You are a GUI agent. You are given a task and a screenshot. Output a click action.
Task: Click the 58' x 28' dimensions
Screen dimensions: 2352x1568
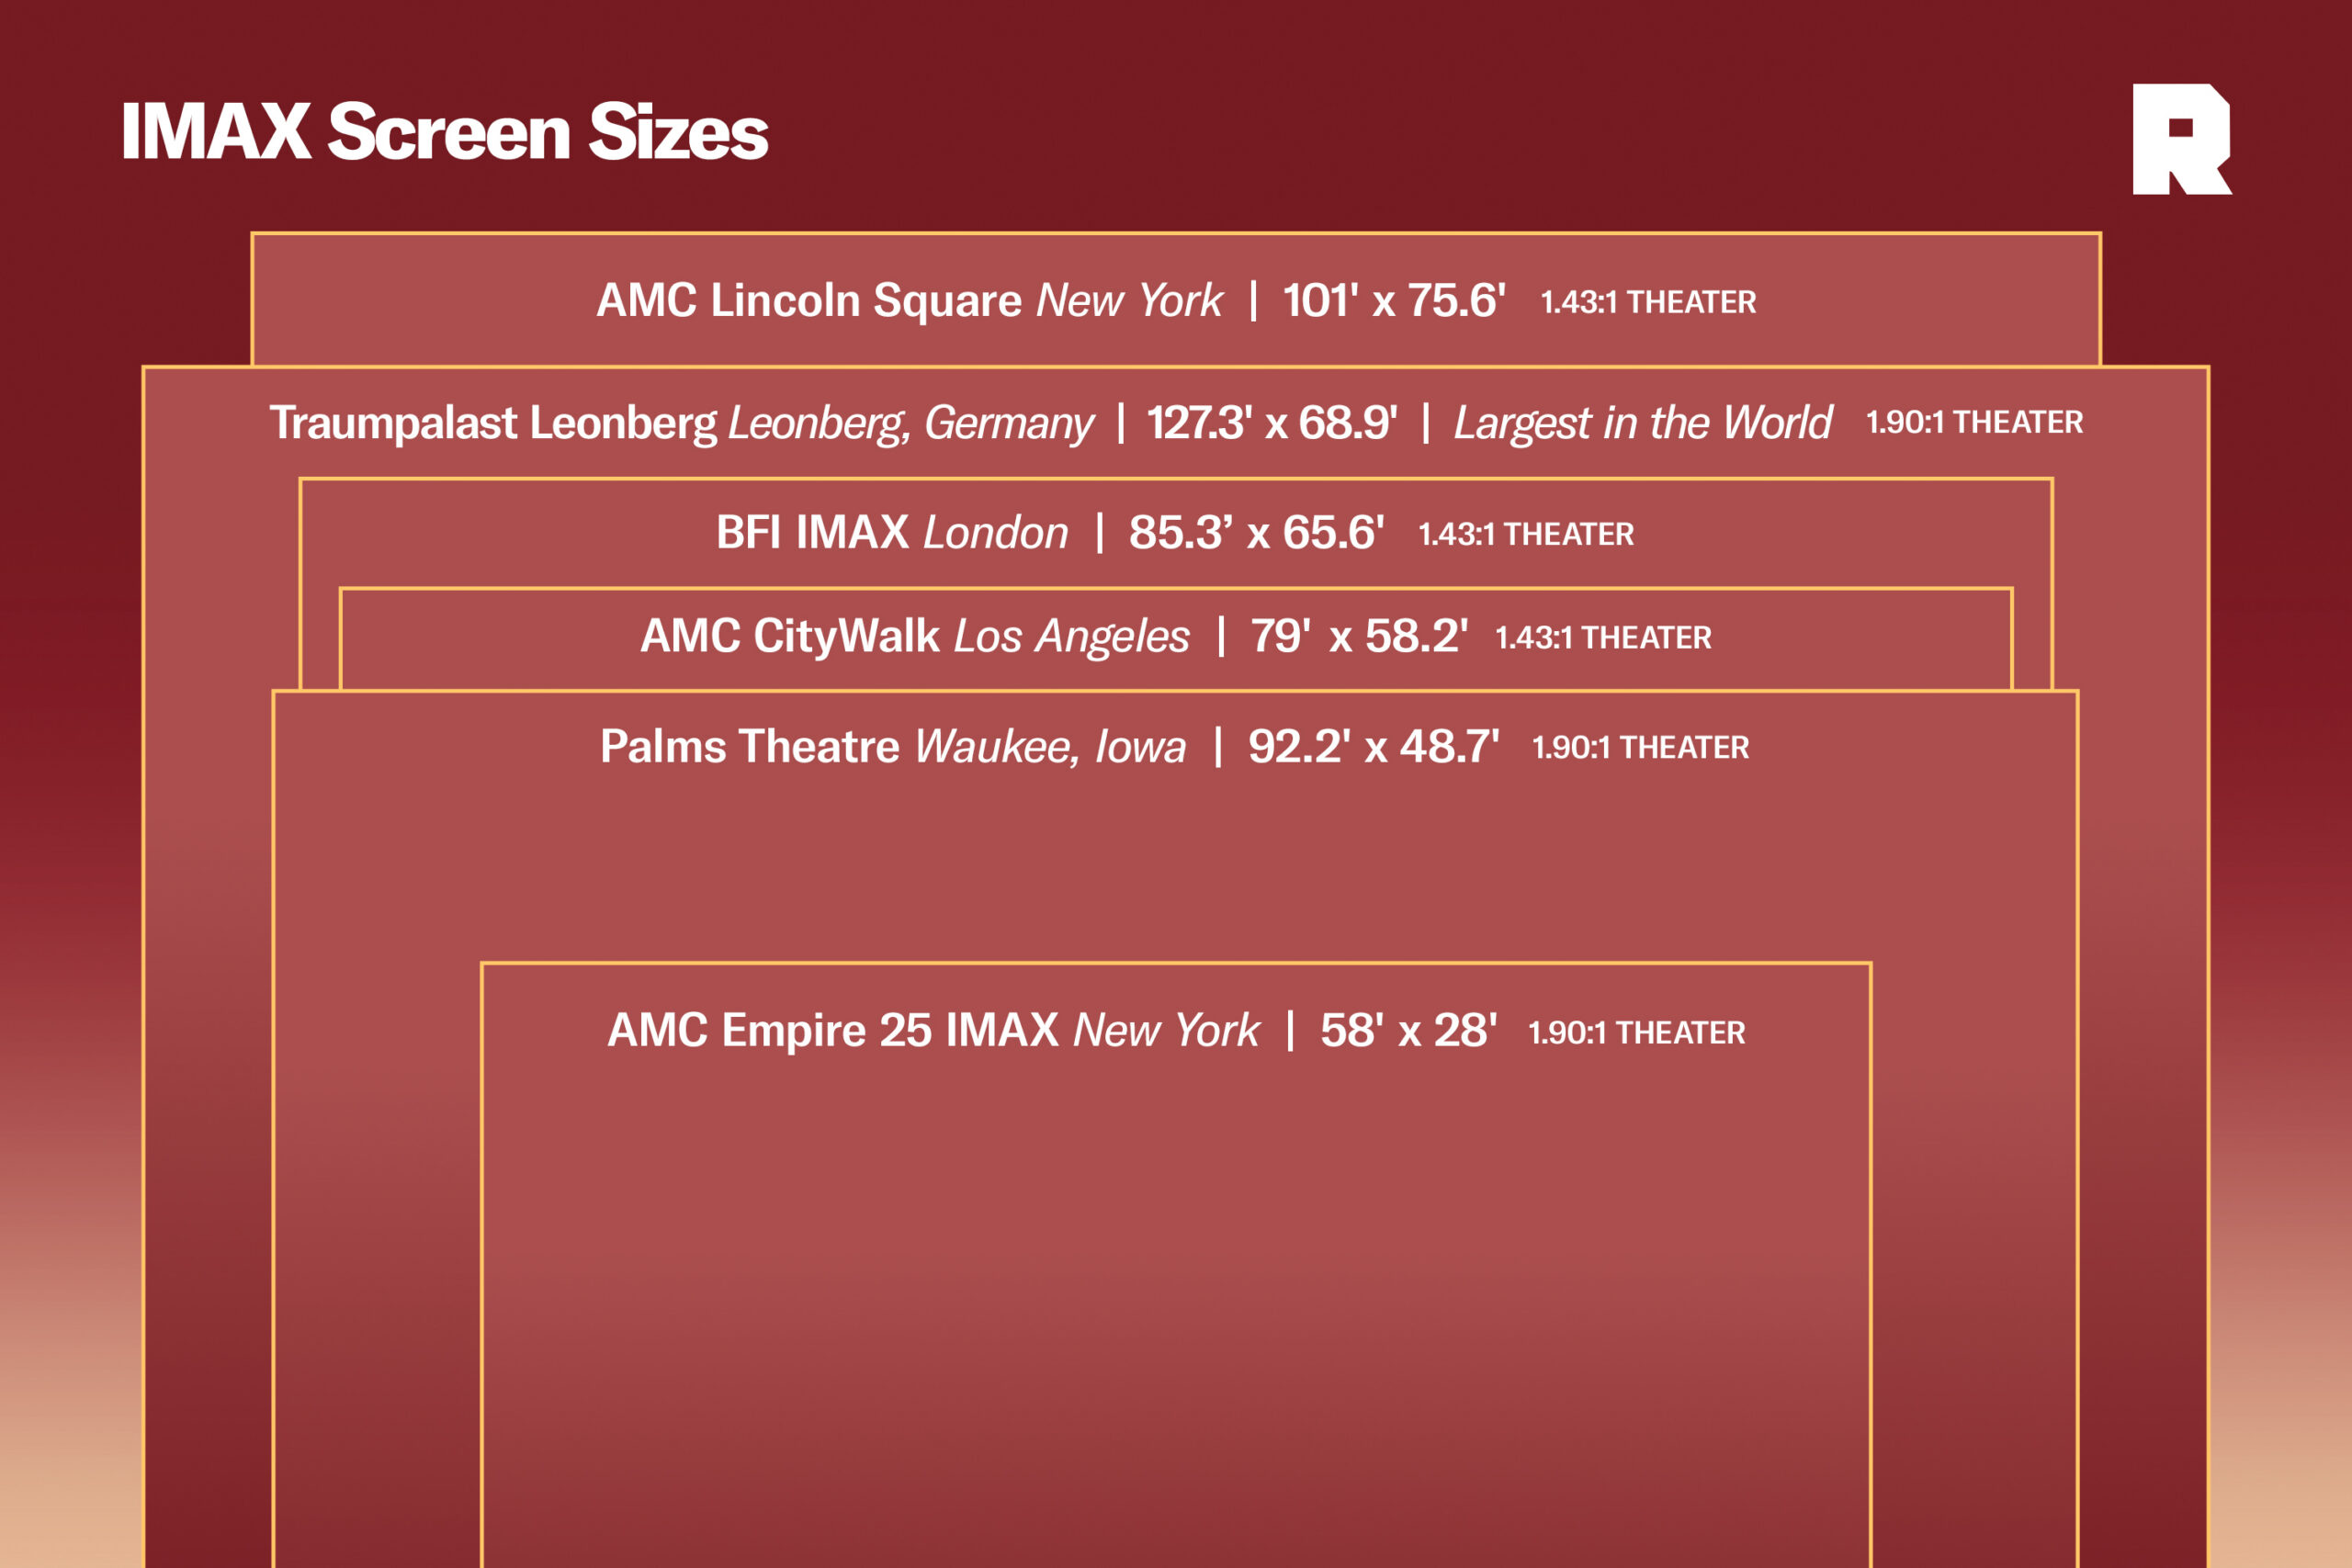pos(1408,1030)
